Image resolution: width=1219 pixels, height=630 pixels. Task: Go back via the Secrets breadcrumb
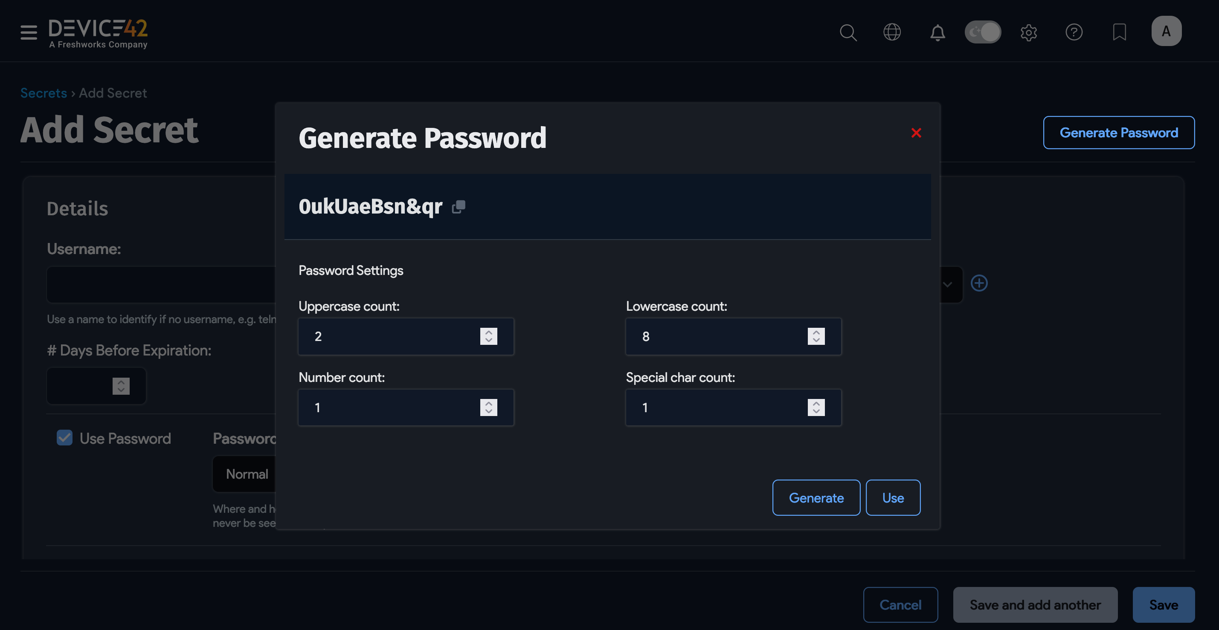(43, 92)
